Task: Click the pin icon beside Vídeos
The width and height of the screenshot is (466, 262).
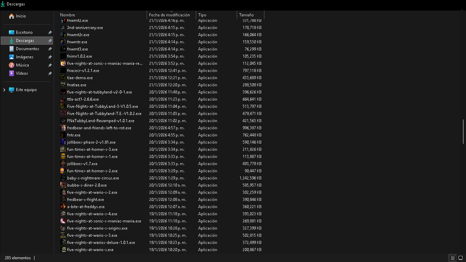Action: pos(50,74)
